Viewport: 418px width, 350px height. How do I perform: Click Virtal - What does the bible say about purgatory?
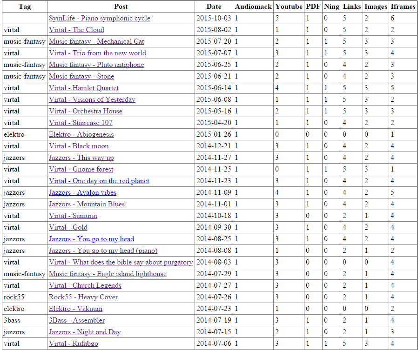pos(121,262)
